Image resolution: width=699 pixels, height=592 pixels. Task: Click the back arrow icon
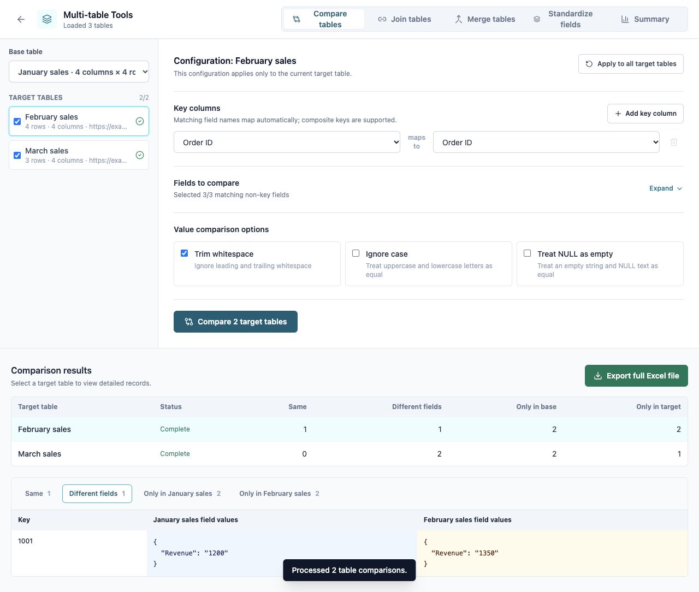pyautogui.click(x=21, y=19)
